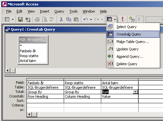Open the View button dropdown arrow
The image size is (163, 121).
click(13, 19)
